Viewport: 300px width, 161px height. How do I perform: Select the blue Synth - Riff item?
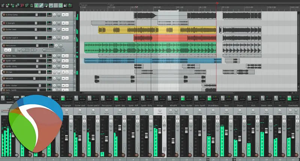(x=153, y=61)
